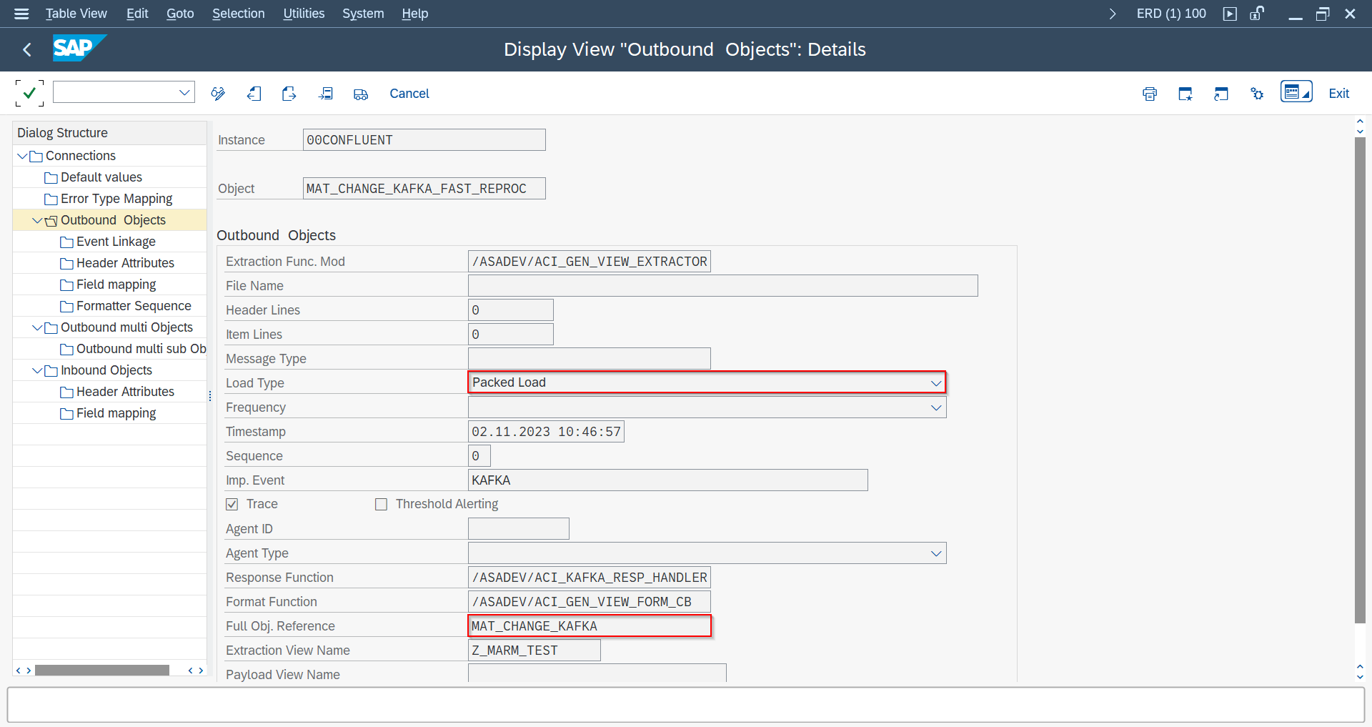Screen dimensions: 1372x727
Task: Open the Table View menu
Action: (76, 14)
